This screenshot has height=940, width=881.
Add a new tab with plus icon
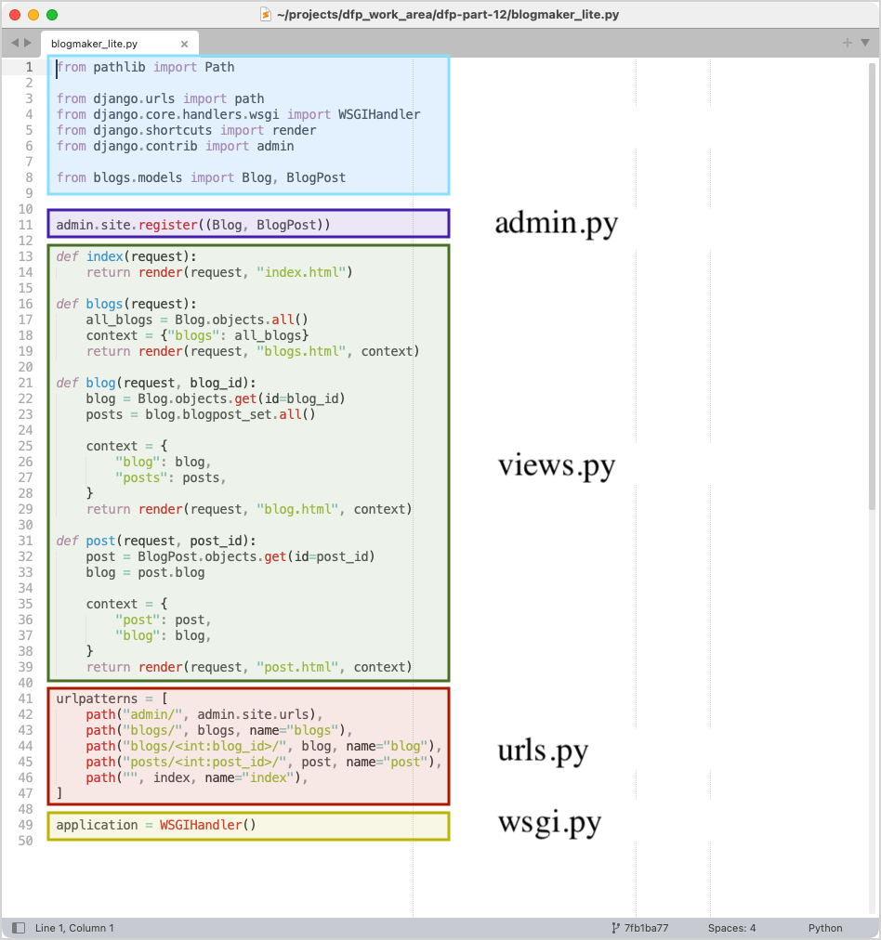click(847, 43)
